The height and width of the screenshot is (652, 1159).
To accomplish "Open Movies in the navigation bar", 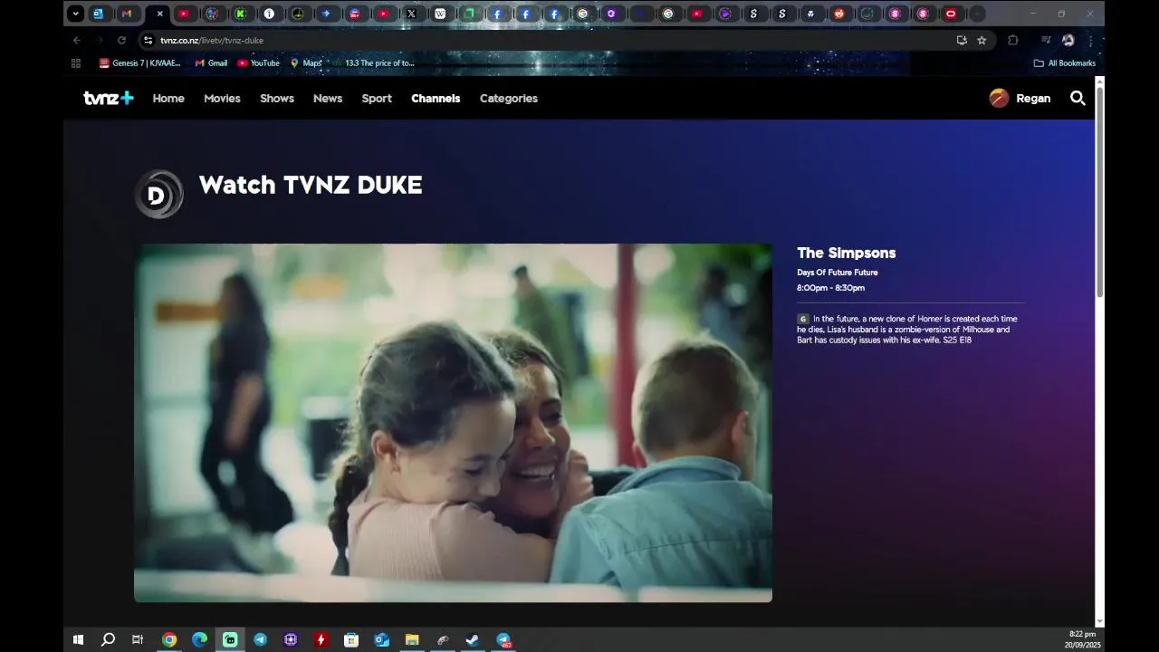I will [222, 98].
